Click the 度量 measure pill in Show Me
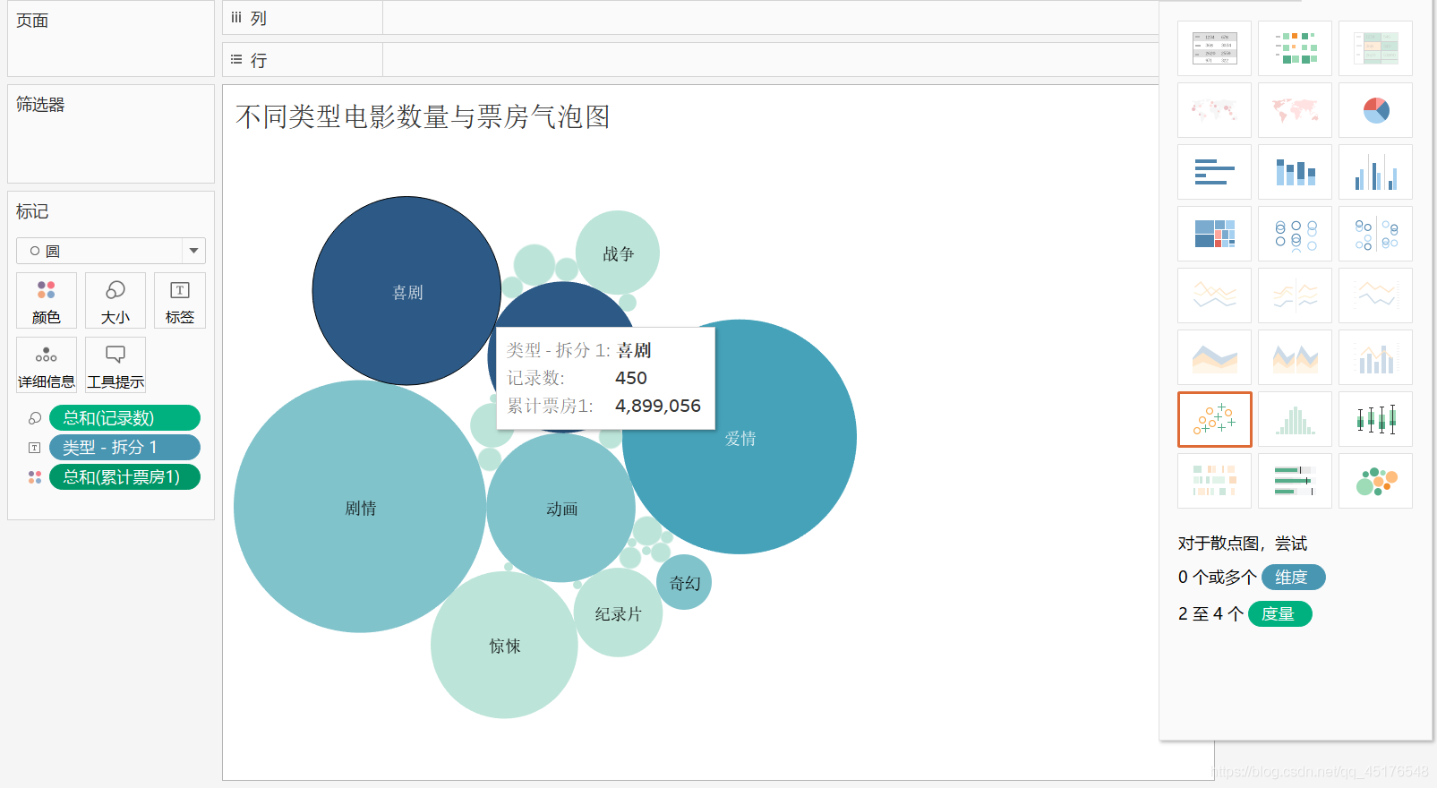This screenshot has height=788, width=1437. pos(1279,614)
